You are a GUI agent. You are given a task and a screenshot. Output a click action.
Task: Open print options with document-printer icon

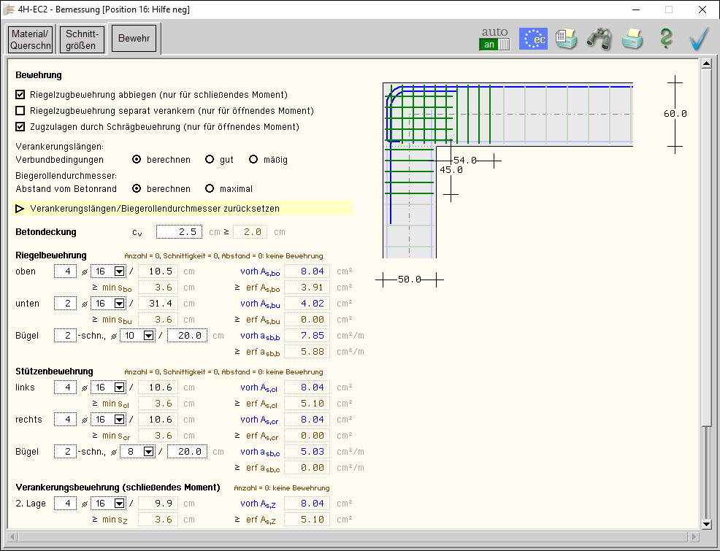[566, 39]
